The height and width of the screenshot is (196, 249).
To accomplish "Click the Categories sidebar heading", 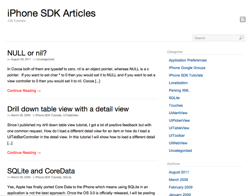I will [x=175, y=52].
